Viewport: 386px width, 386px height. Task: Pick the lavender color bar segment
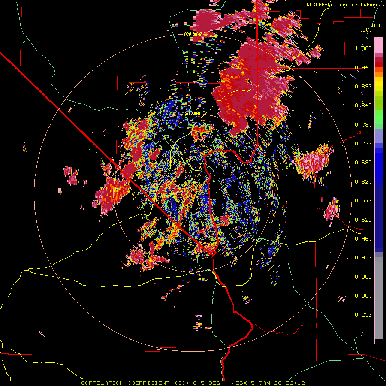(379, 137)
